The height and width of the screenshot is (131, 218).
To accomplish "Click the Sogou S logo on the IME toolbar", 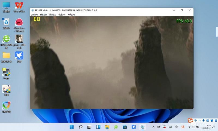I will coord(190,120).
